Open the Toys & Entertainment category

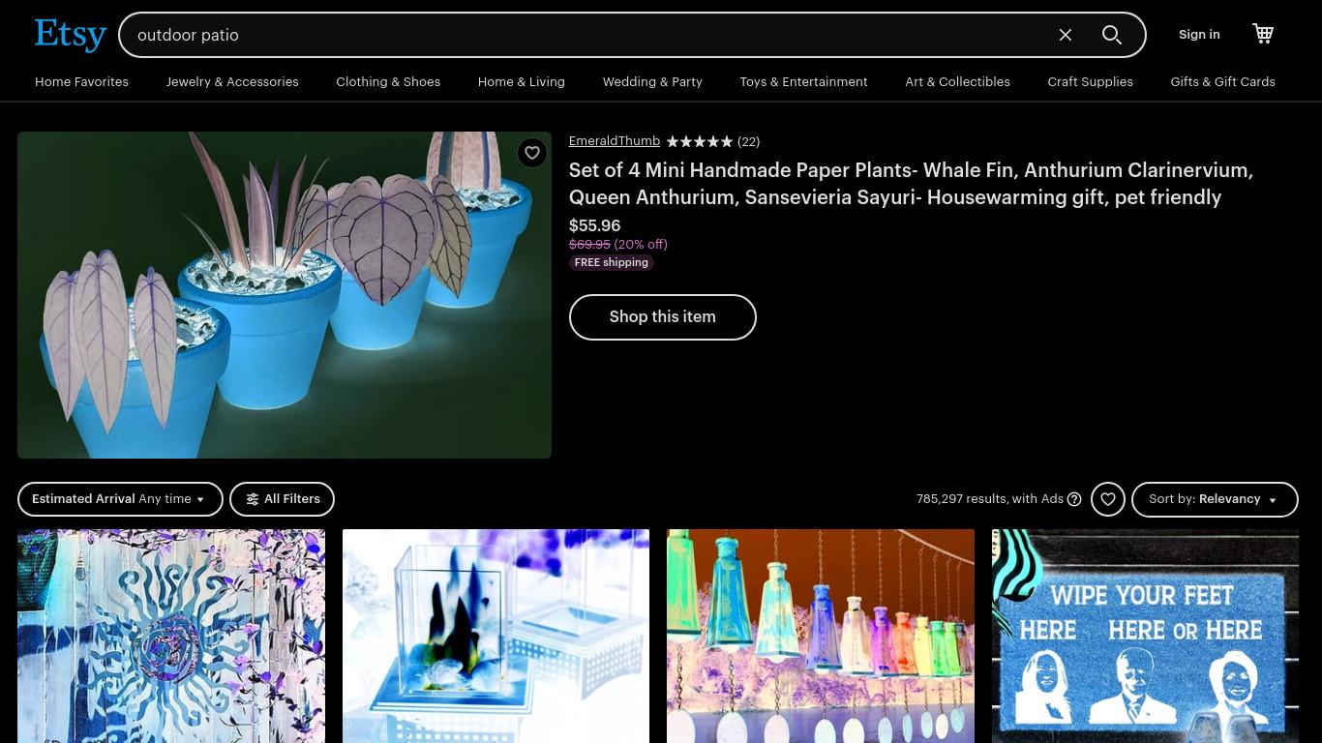point(803,82)
